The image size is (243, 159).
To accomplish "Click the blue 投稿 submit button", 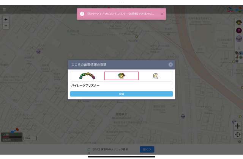I will pyautogui.click(x=121, y=94).
